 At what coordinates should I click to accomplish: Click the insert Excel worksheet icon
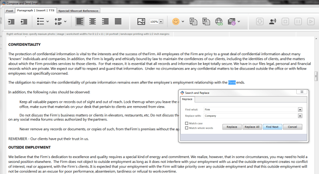[193, 21]
